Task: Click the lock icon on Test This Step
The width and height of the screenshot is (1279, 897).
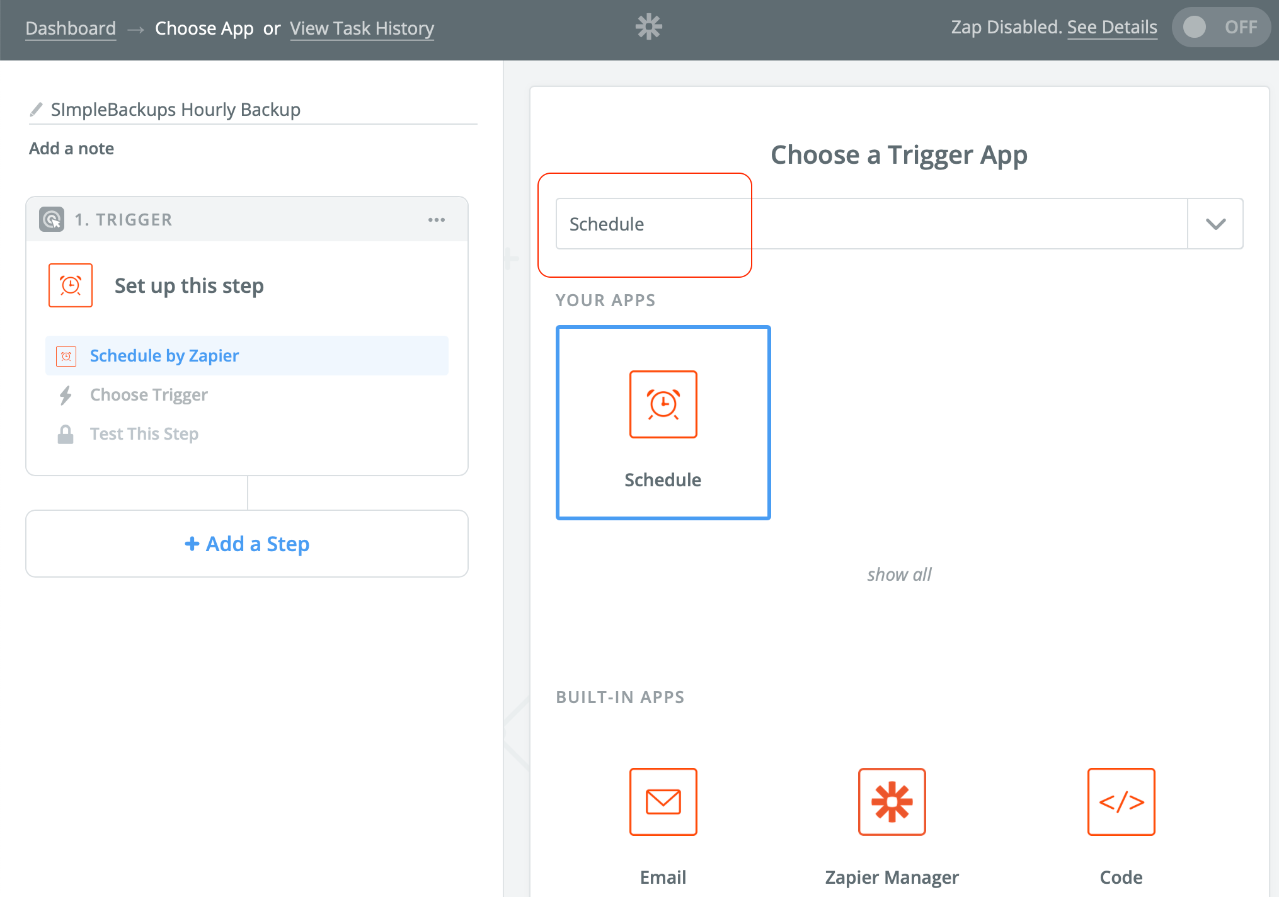Action: pyautogui.click(x=65, y=433)
